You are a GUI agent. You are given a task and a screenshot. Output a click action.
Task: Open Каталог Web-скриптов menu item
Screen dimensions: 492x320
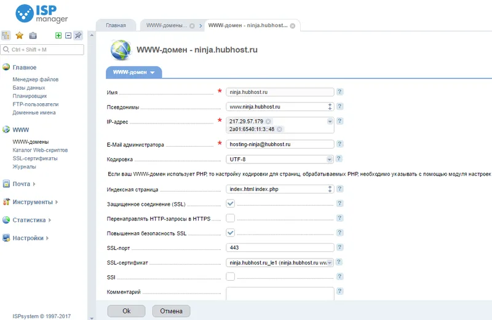pyautogui.click(x=40, y=150)
